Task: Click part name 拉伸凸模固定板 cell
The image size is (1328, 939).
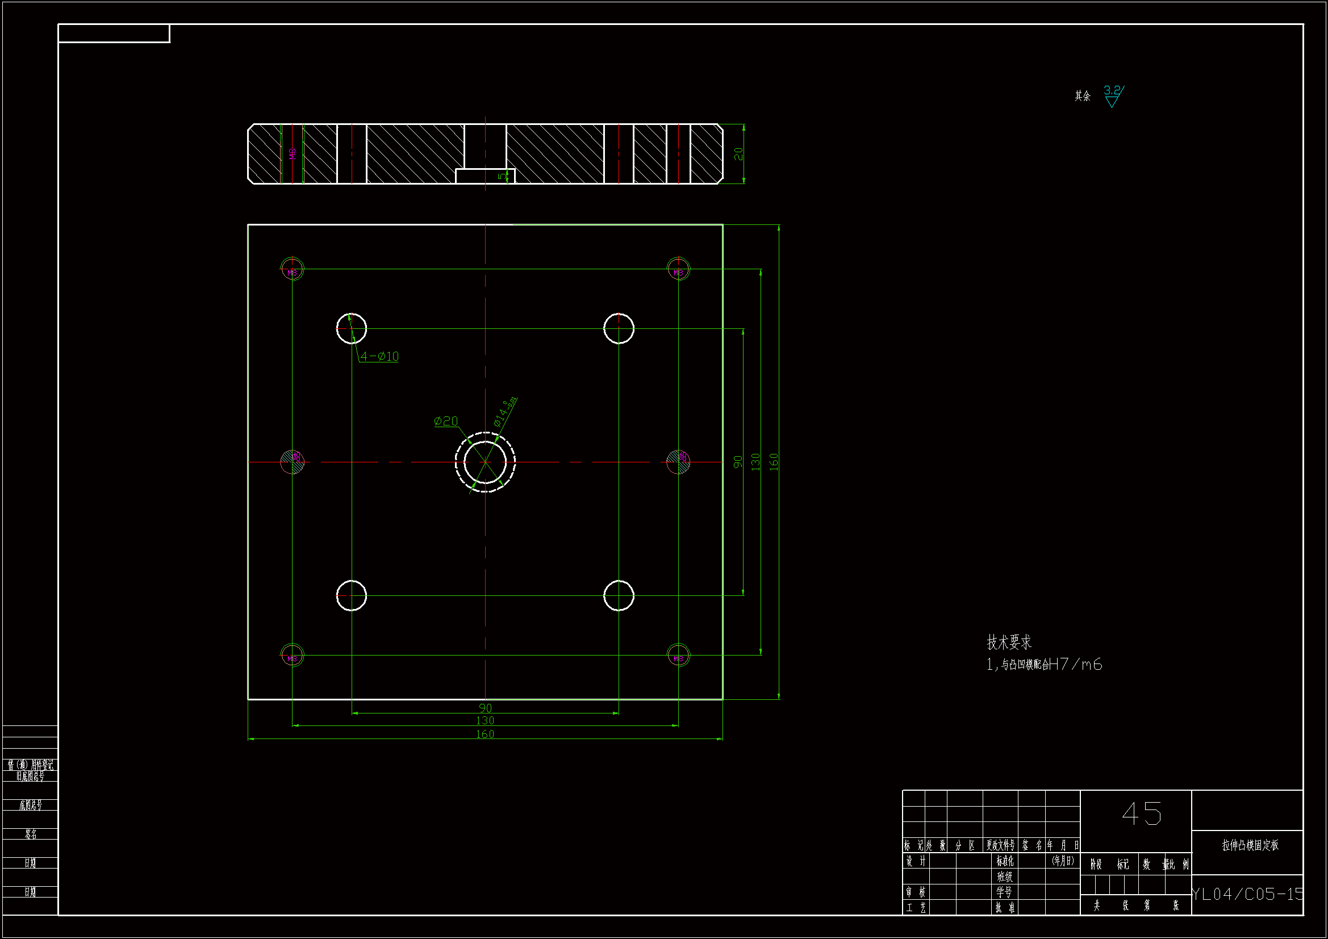Action: click(1250, 845)
